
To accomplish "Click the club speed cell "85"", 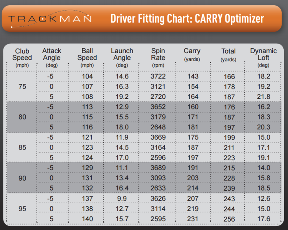I will point(22,147).
